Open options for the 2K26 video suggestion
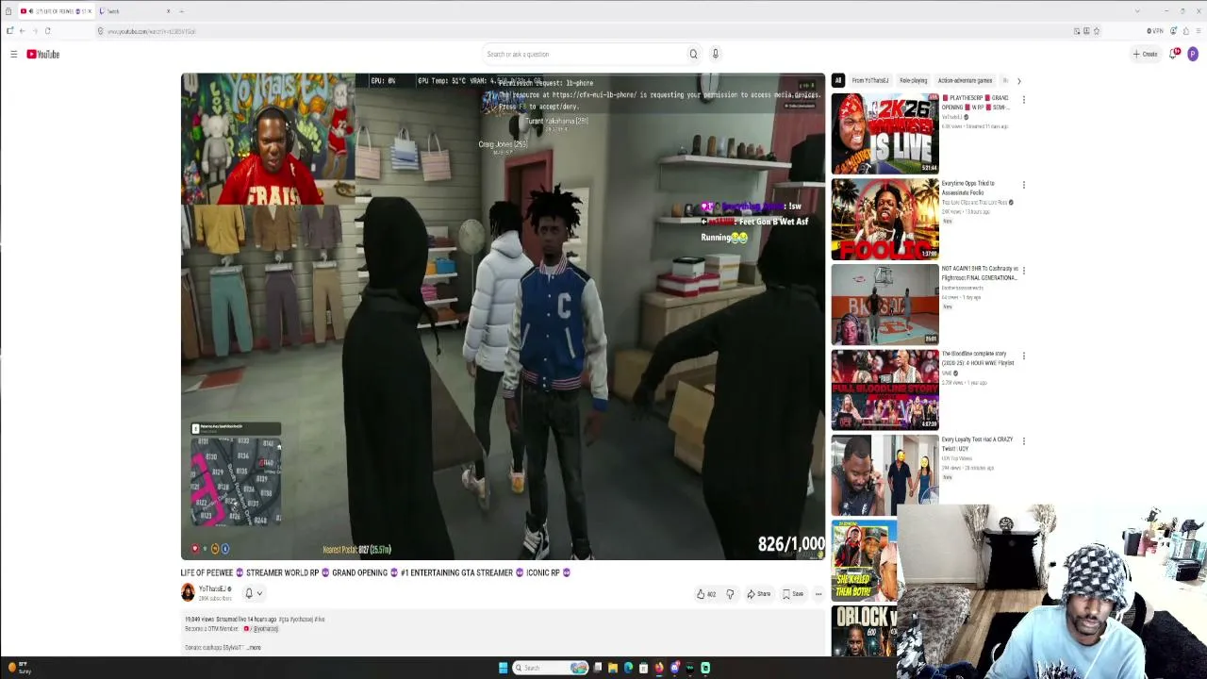 point(1024,99)
